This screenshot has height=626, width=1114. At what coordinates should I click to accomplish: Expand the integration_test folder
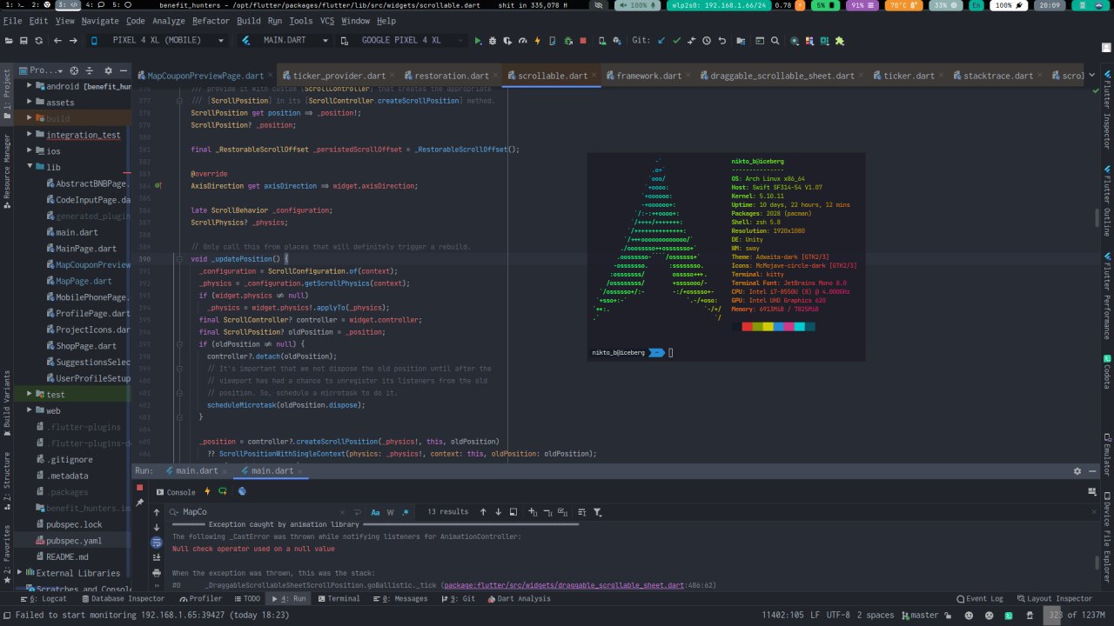click(x=30, y=135)
